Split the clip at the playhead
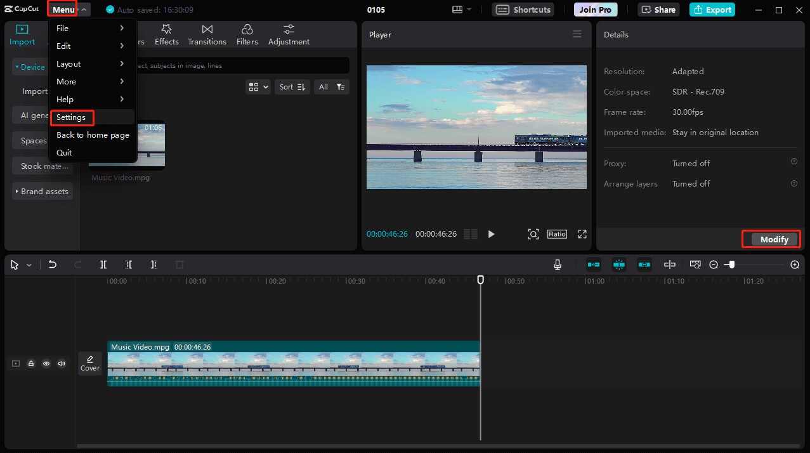 pyautogui.click(x=103, y=265)
